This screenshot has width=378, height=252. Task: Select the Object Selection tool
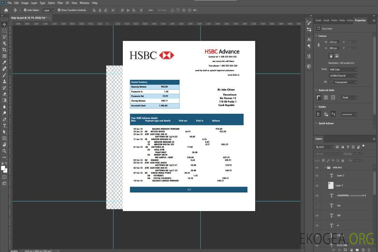pyautogui.click(x=4, y=43)
